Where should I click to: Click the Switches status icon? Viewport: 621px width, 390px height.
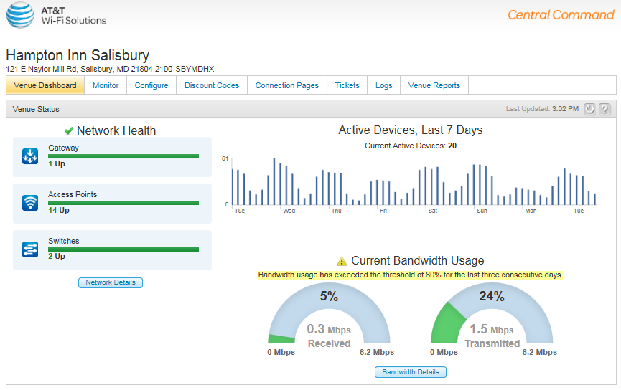(x=30, y=249)
